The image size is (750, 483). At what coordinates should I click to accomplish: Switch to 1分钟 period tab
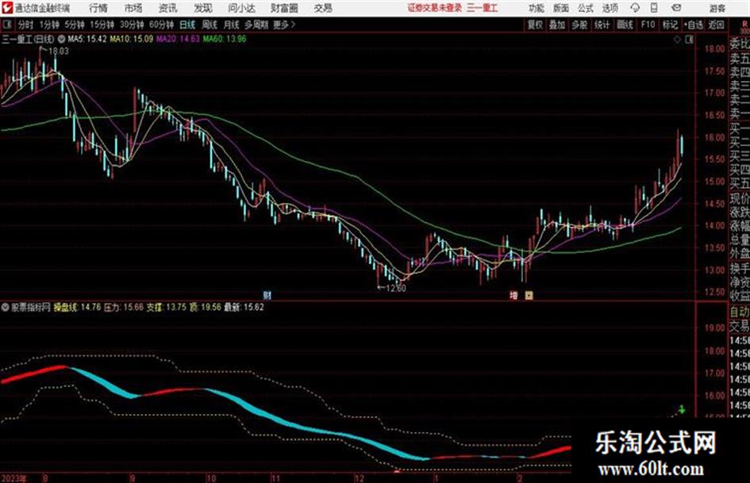[x=49, y=25]
